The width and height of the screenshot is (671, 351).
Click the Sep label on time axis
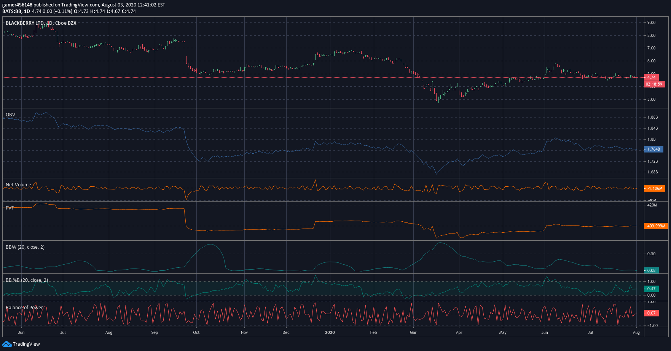click(155, 332)
